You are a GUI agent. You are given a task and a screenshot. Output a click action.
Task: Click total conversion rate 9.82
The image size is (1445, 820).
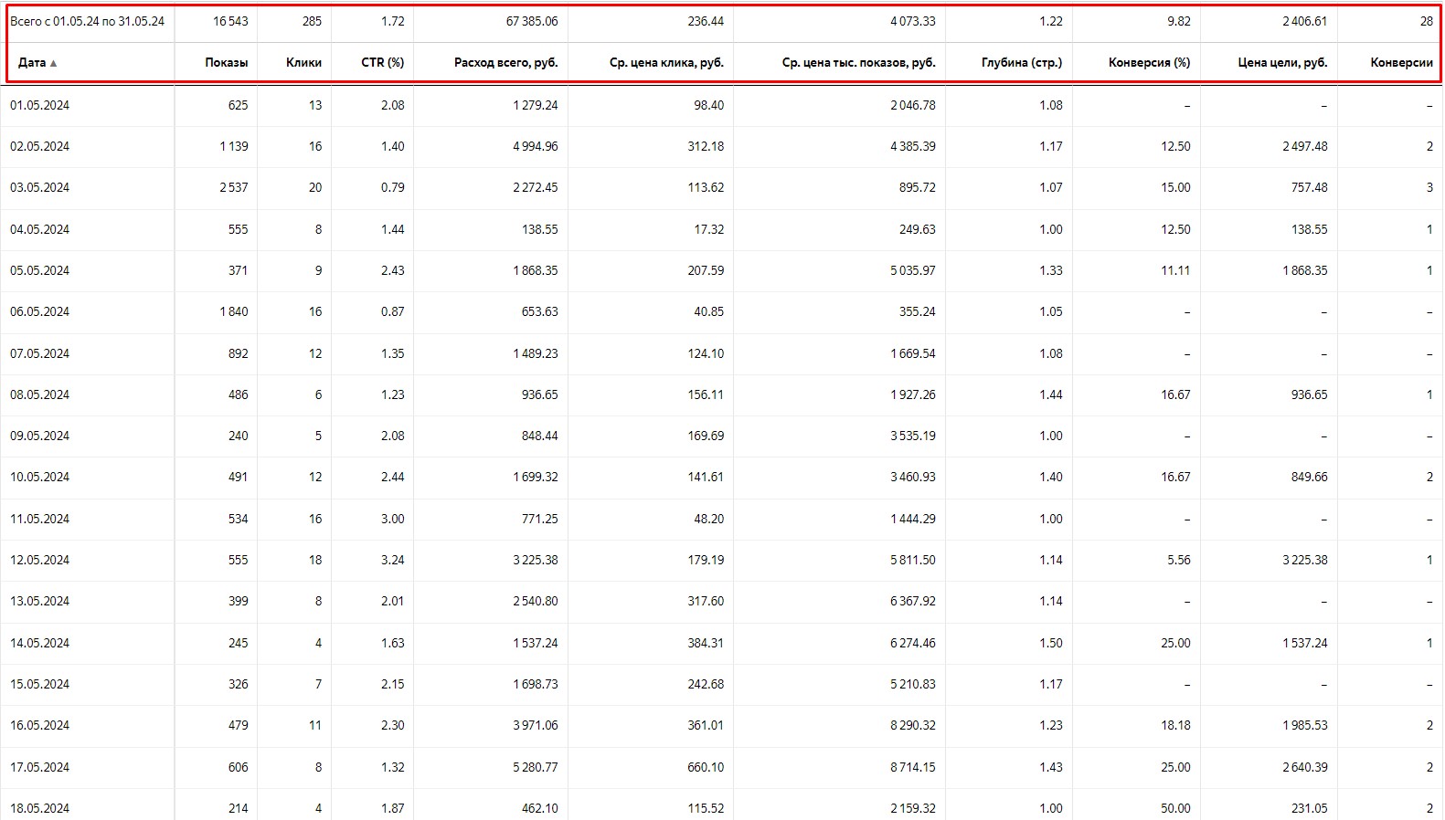pos(1179,21)
